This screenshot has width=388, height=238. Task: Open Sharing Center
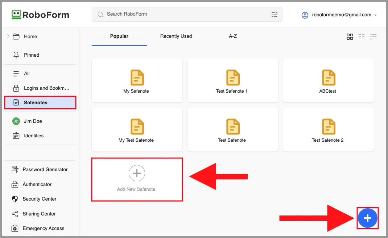[39, 214]
